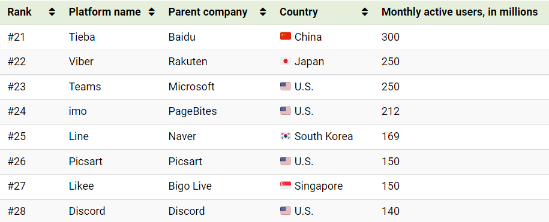Screen dimensions: 549x222
Task: Click the Microsoft parent company cell
Action: [x=191, y=87]
